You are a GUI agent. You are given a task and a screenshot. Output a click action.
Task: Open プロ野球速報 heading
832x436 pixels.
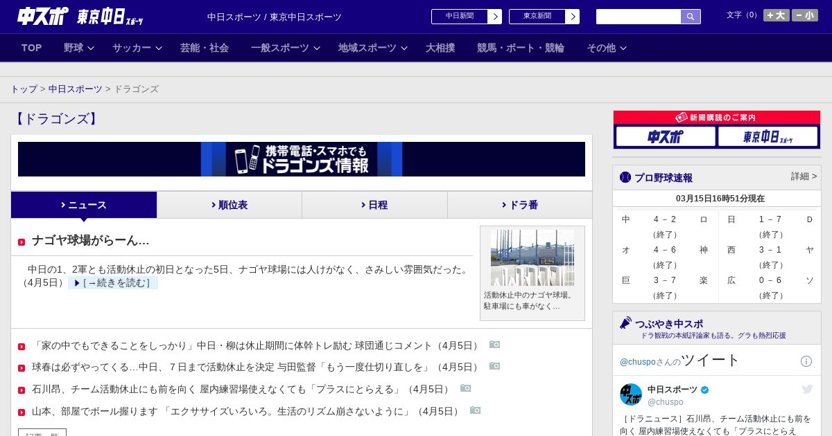(664, 178)
